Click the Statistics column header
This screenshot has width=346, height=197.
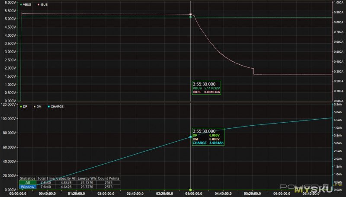(27, 178)
